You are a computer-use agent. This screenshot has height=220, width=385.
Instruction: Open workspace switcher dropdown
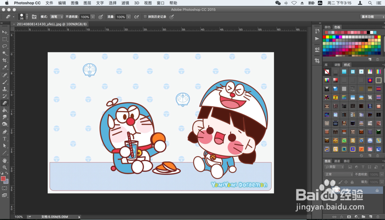click(372, 17)
